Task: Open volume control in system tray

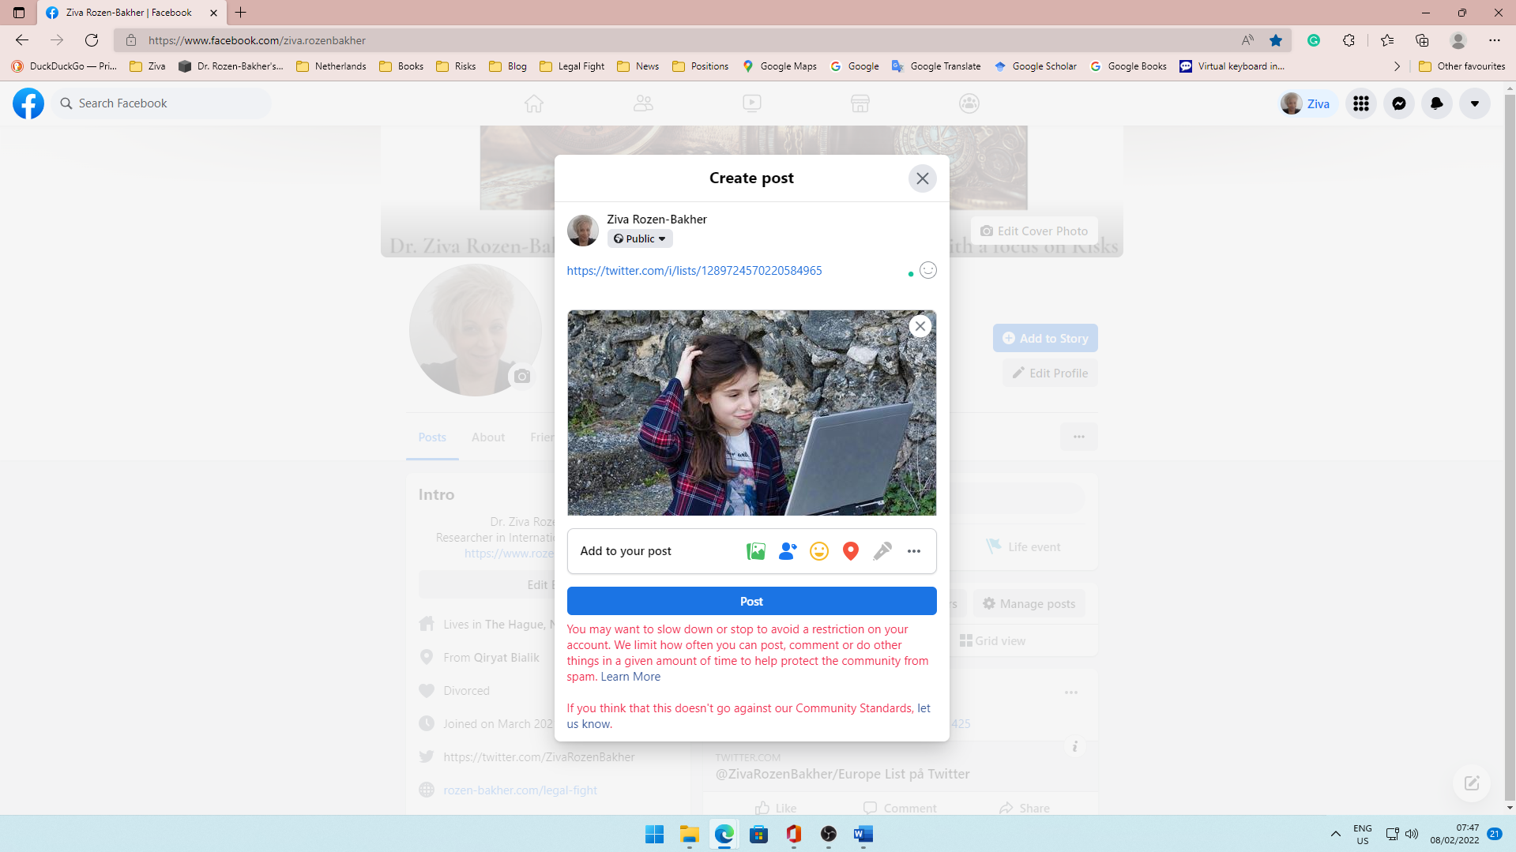Action: pyautogui.click(x=1412, y=834)
